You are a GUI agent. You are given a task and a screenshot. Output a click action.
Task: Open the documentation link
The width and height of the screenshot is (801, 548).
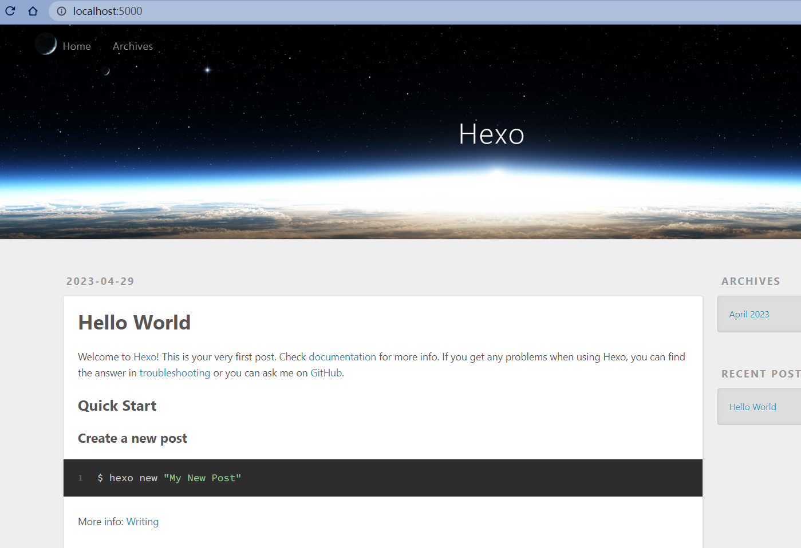[342, 357]
